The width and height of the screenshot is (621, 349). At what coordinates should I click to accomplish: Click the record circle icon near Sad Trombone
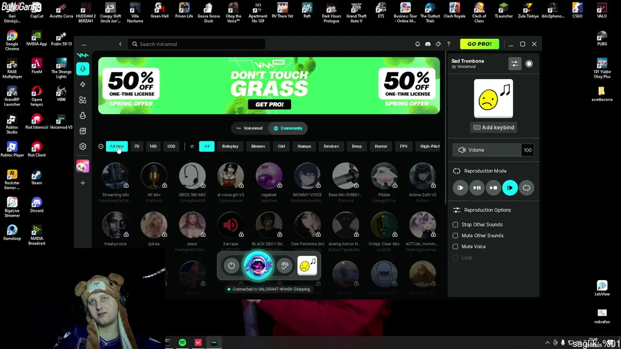pos(529,63)
